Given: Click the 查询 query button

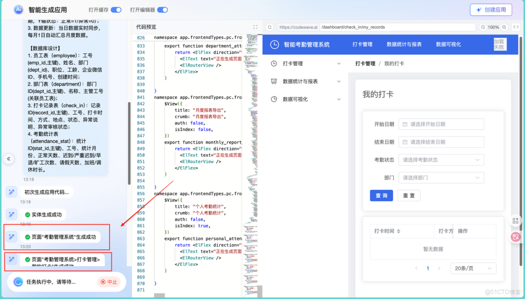Looking at the screenshot, I should click(x=381, y=195).
